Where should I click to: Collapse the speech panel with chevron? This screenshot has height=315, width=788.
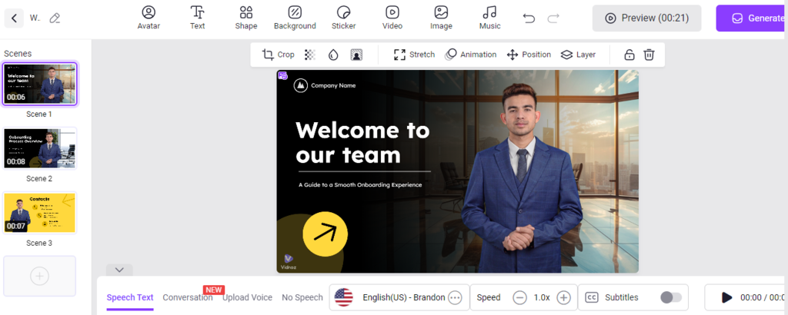(x=119, y=270)
